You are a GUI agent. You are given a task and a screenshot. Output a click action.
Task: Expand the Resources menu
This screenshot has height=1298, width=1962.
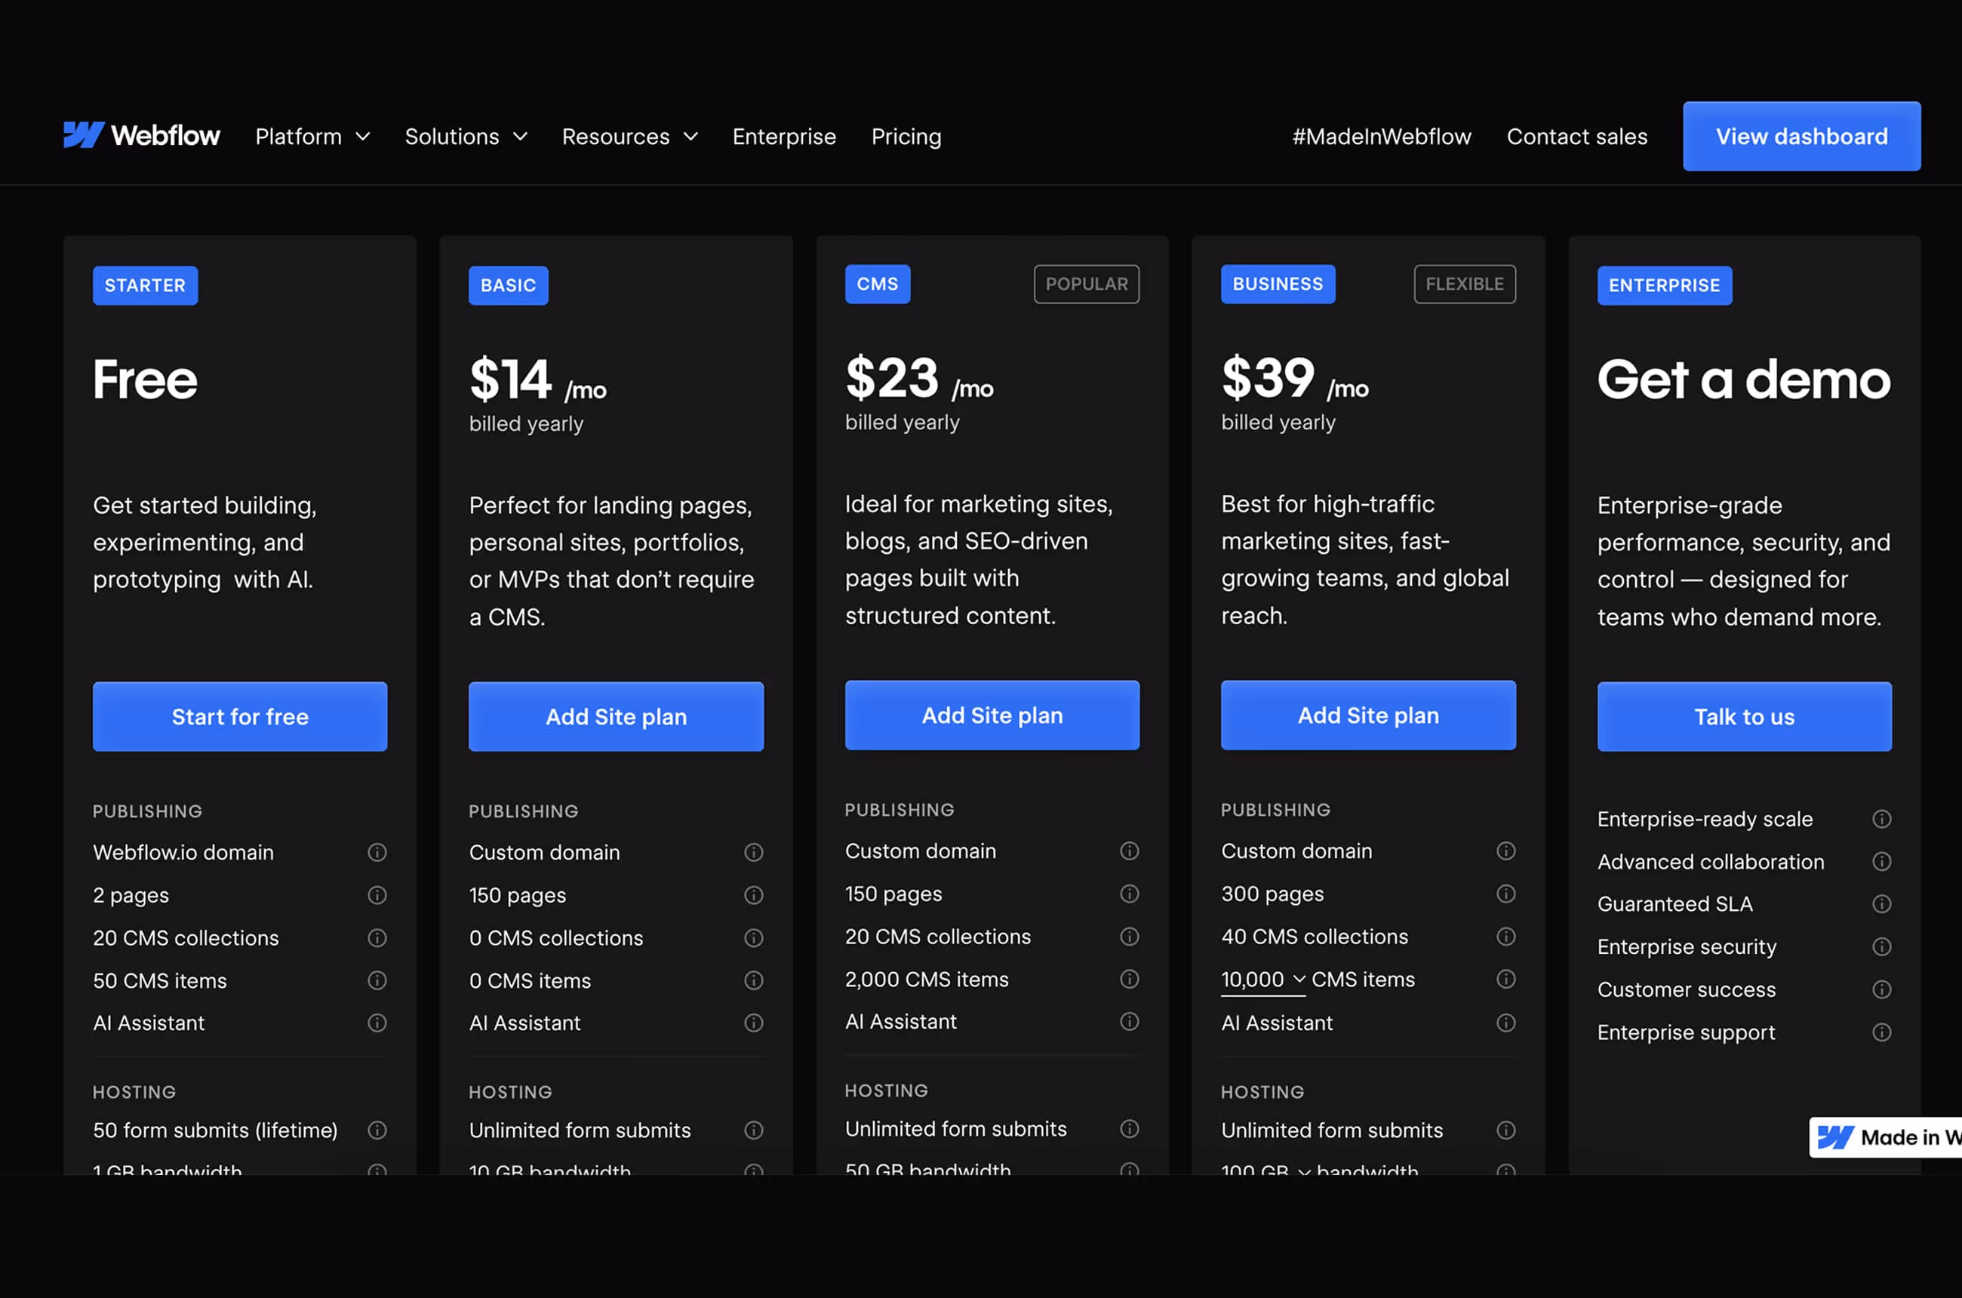(x=629, y=137)
